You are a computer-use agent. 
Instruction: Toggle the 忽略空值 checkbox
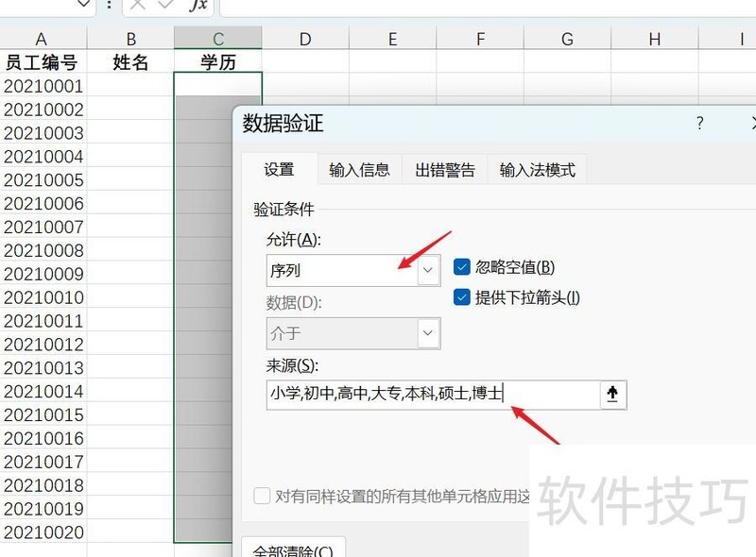(x=461, y=267)
